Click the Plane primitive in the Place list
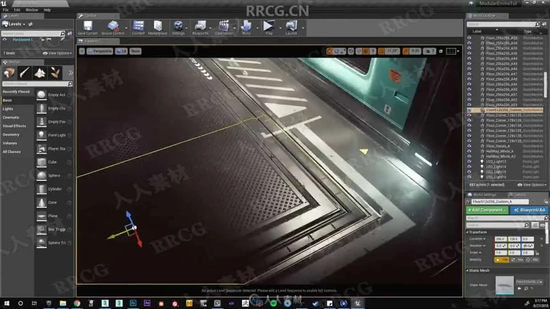The height and width of the screenshot is (309, 550). (55, 216)
